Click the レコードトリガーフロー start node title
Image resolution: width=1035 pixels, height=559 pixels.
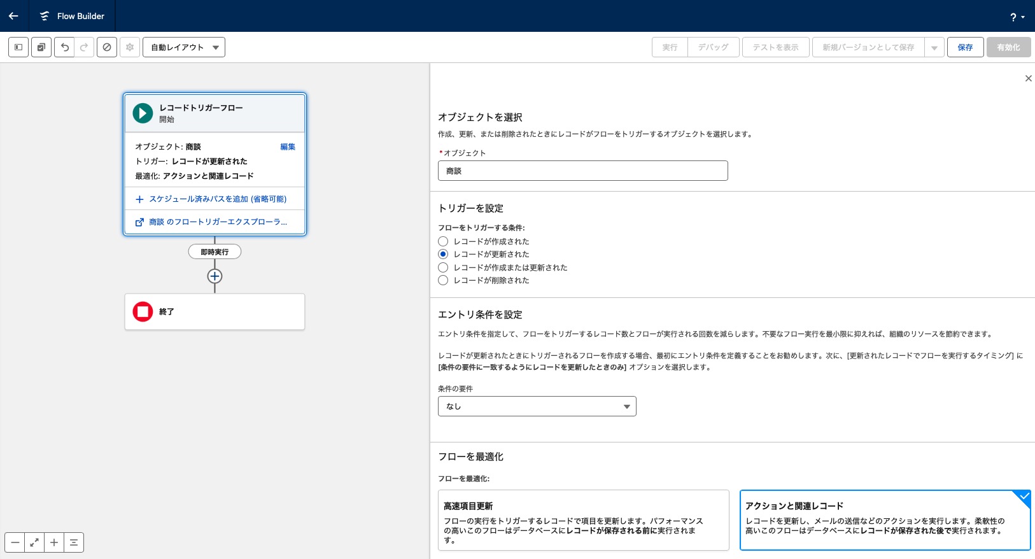(201, 108)
